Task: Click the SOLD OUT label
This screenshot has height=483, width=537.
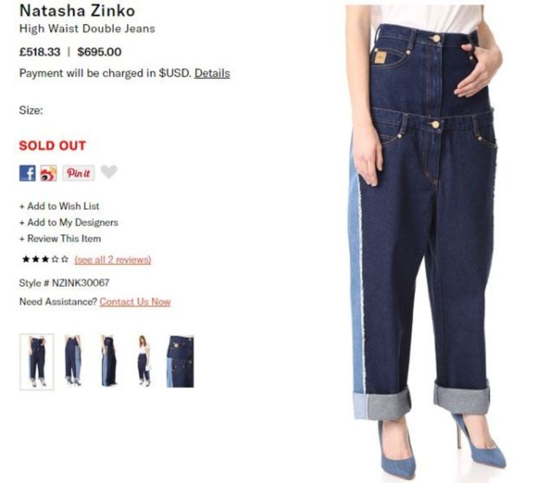Action: point(52,146)
